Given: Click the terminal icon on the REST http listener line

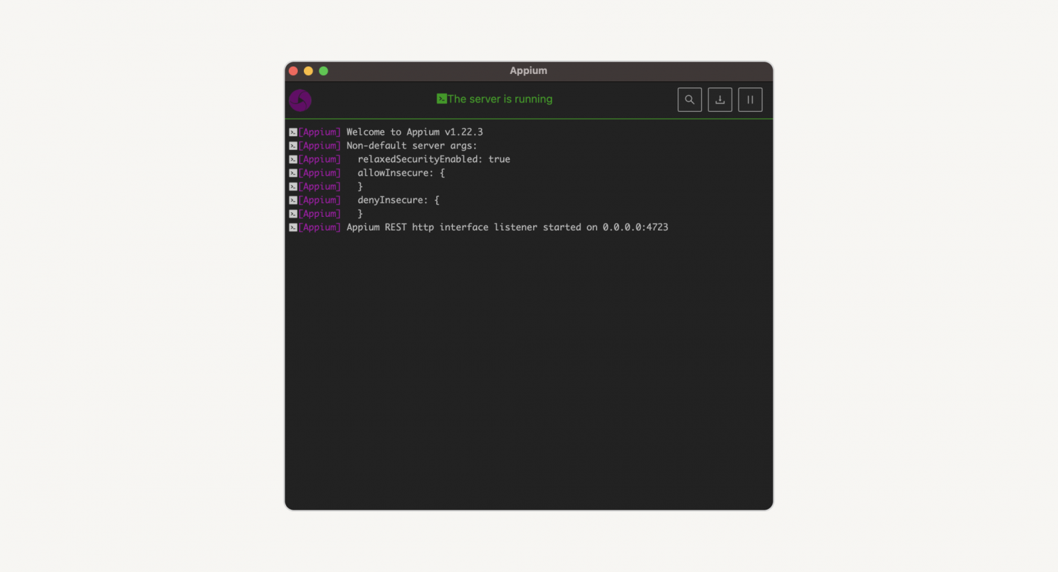Looking at the screenshot, I should pyautogui.click(x=293, y=227).
